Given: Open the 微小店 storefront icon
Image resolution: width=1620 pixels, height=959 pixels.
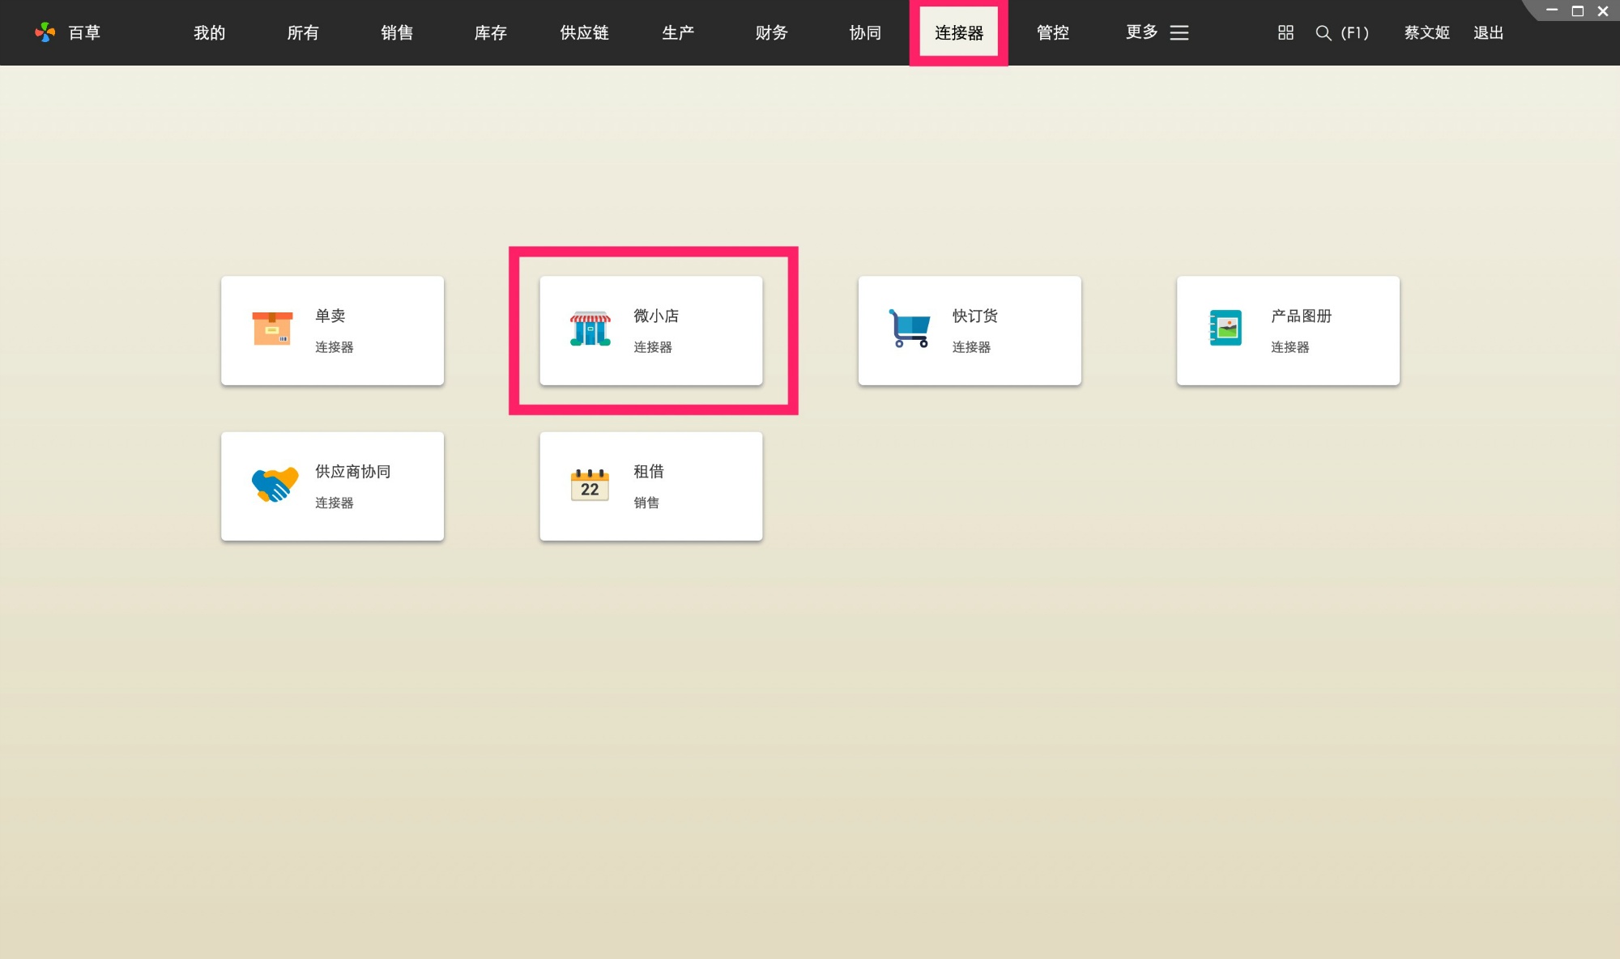Looking at the screenshot, I should (590, 329).
